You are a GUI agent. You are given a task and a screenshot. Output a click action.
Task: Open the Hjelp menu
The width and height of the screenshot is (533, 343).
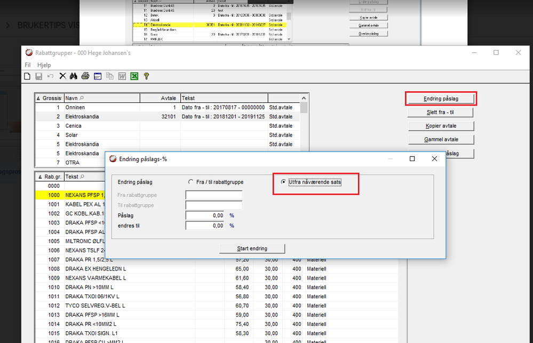44,65
